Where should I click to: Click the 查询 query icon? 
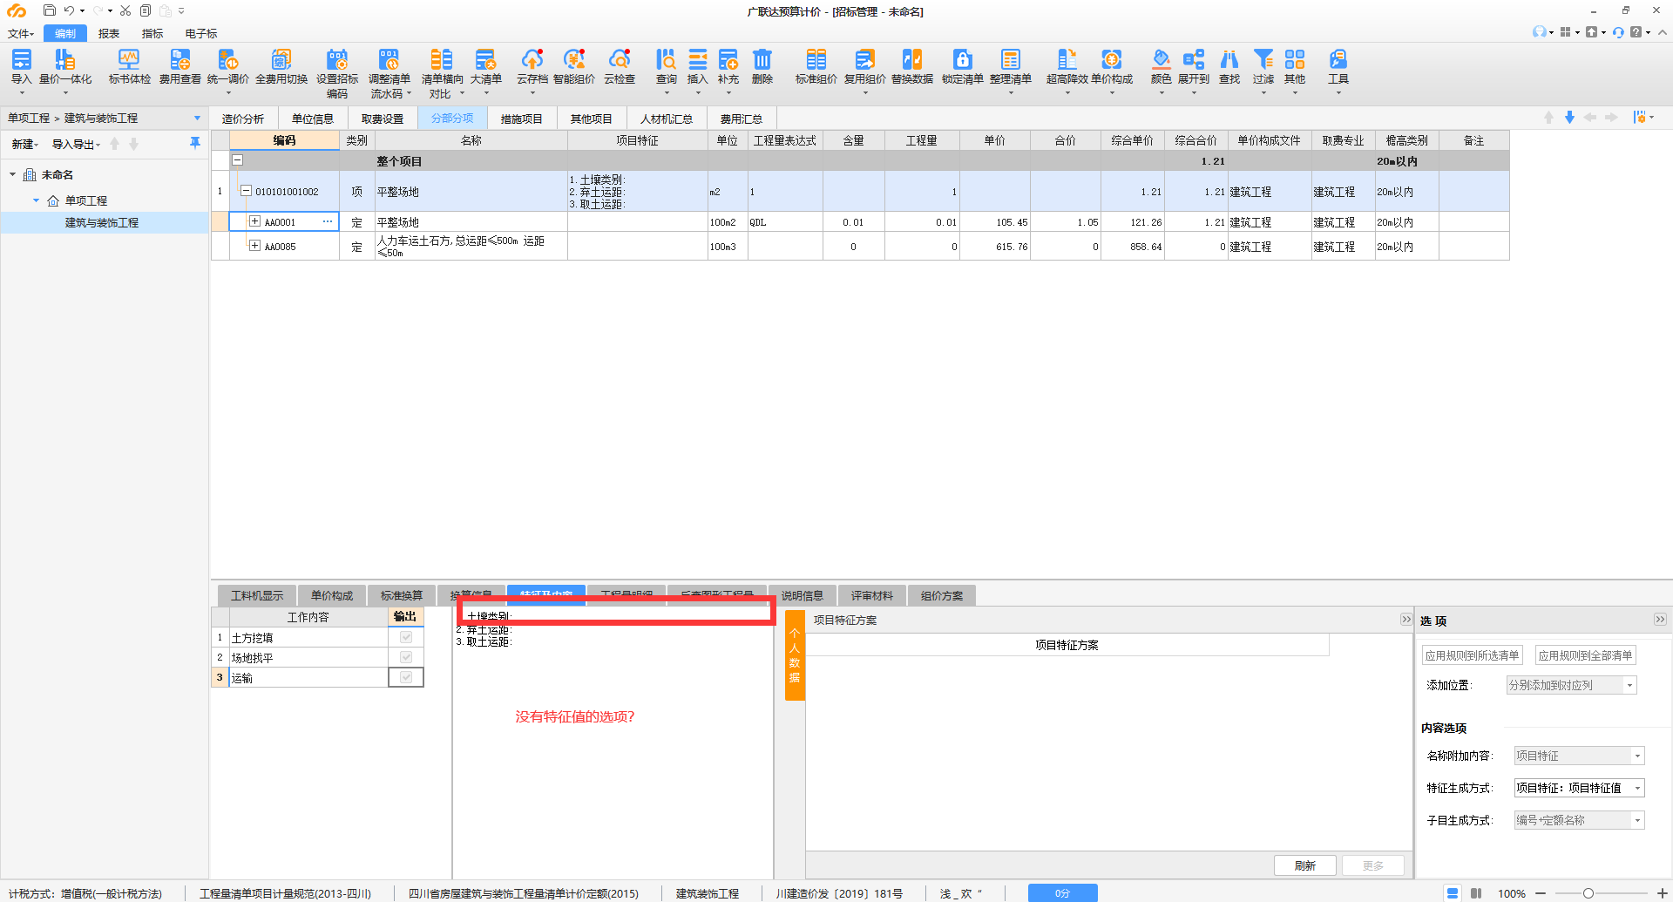coord(666,59)
